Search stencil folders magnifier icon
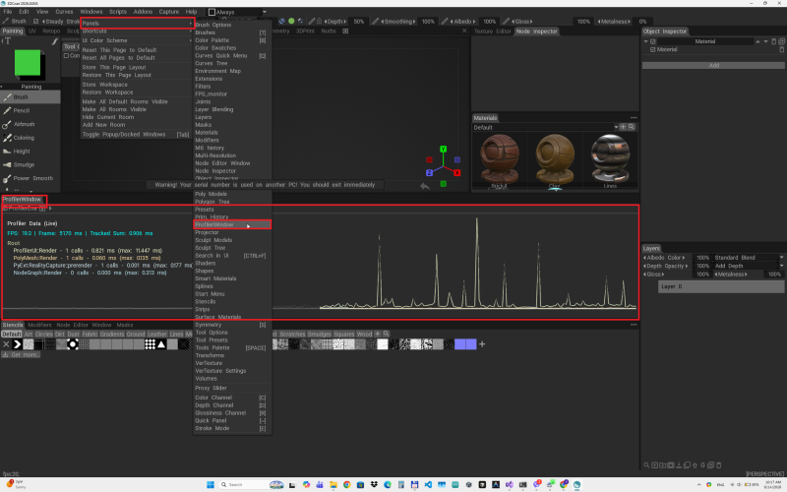This screenshot has height=492, width=787. pos(386,334)
